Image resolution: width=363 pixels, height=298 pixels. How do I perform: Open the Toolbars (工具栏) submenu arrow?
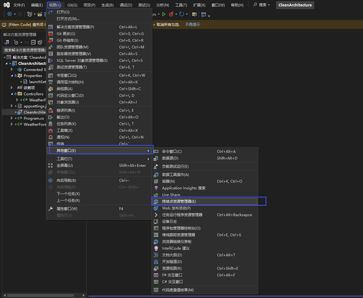(x=148, y=159)
